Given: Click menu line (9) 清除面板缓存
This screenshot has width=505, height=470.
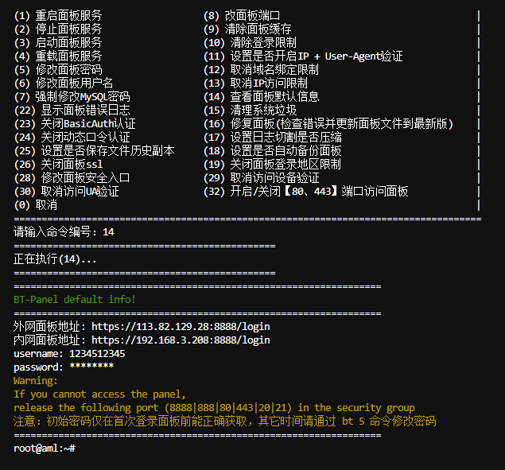Looking at the screenshot, I should (247, 29).
